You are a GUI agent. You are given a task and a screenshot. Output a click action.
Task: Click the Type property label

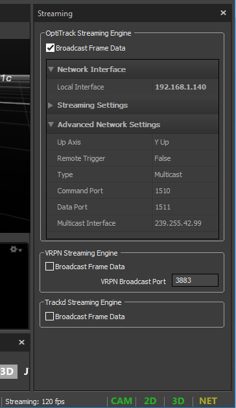click(65, 174)
